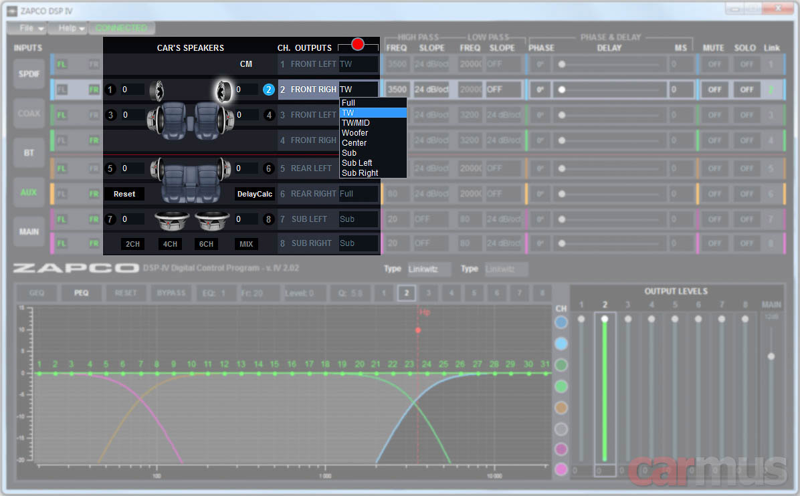
Task: Click the channel 3 green color dot
Action: coord(561,365)
